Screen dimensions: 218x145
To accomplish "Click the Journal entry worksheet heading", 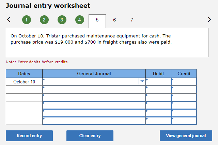I will (48, 6).
